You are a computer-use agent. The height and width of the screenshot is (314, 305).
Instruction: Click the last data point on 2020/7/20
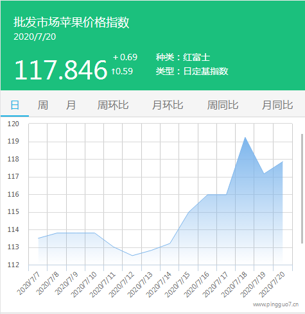click(283, 161)
